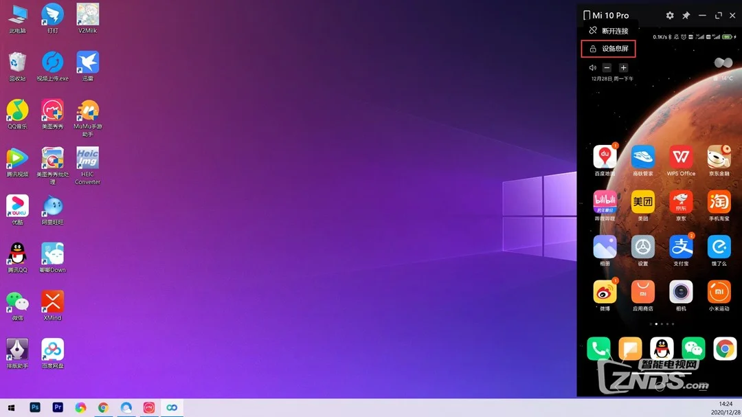Open the mirroring settings gear icon

coord(670,15)
